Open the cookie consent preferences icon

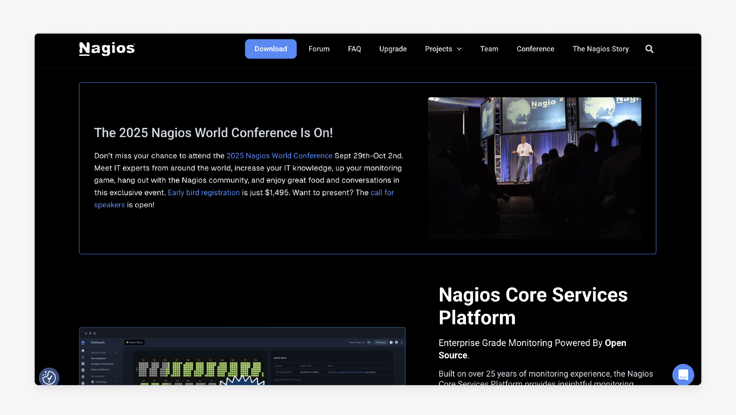click(49, 377)
